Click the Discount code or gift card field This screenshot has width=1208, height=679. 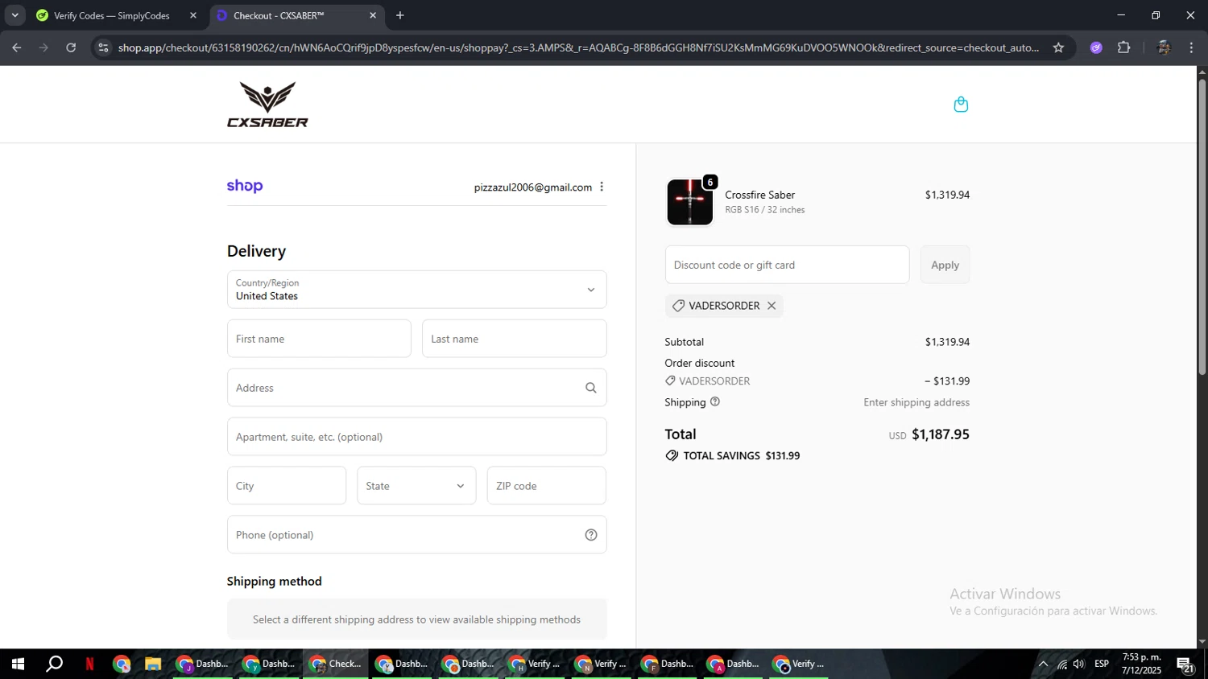point(787,265)
